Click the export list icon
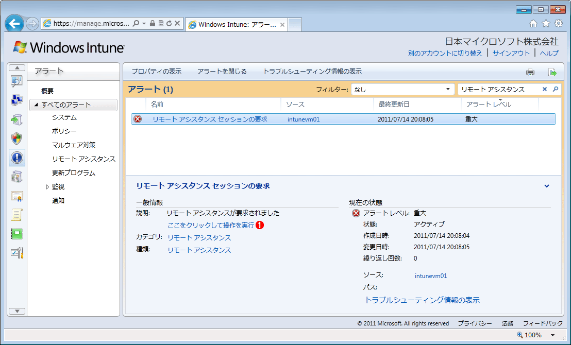The width and height of the screenshot is (571, 345). (x=552, y=72)
